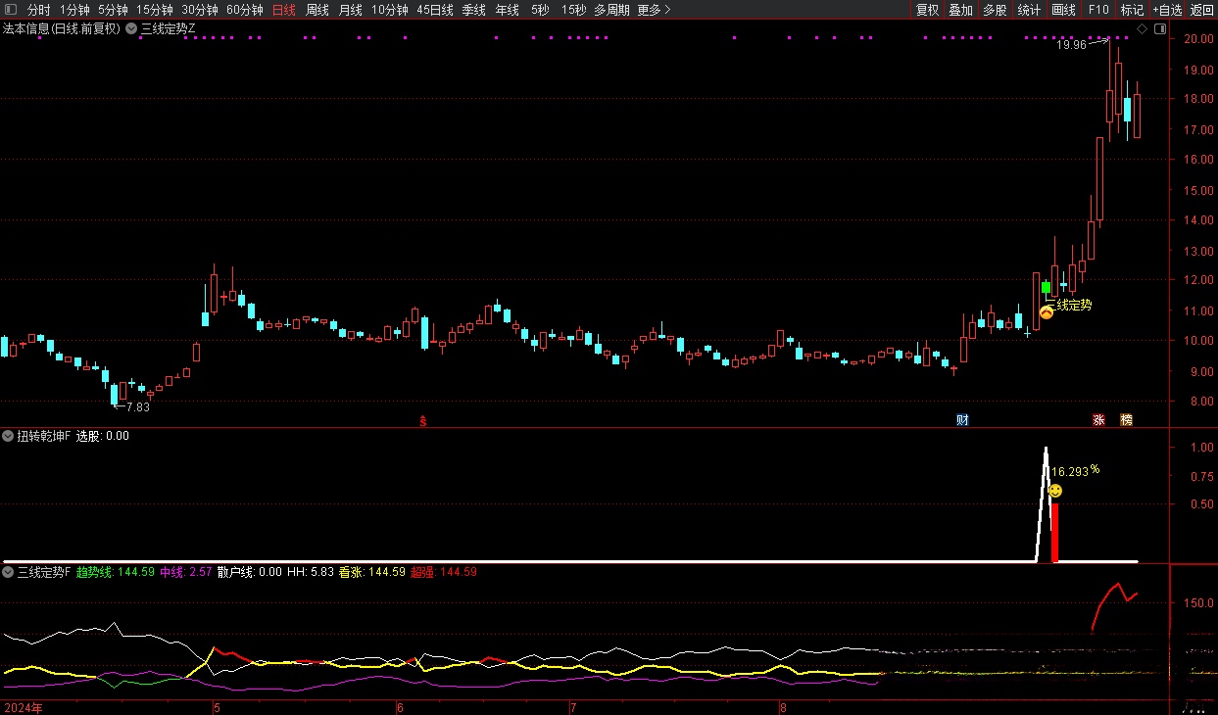Expand 更多 for more period options
Screen dimensions: 1218x715
click(653, 10)
